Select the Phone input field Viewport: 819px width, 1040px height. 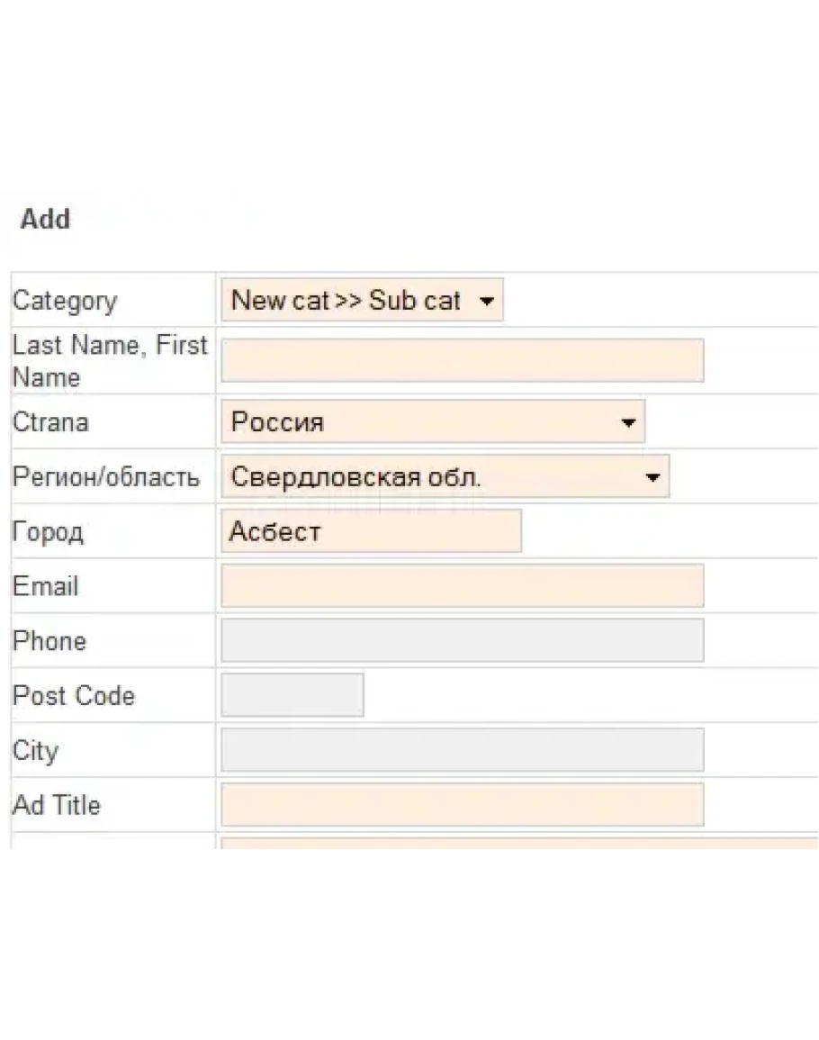pos(463,641)
